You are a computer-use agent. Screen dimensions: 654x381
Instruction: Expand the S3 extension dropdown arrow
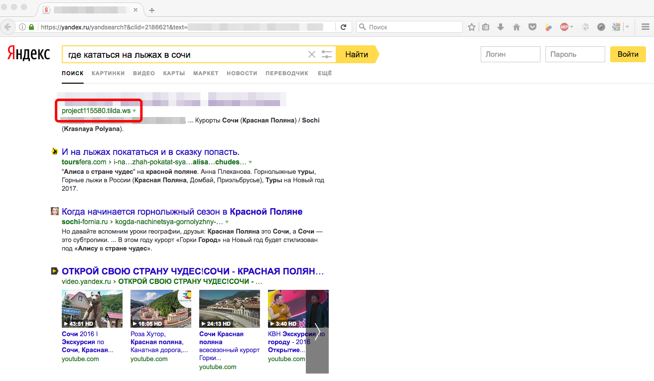[x=627, y=27]
